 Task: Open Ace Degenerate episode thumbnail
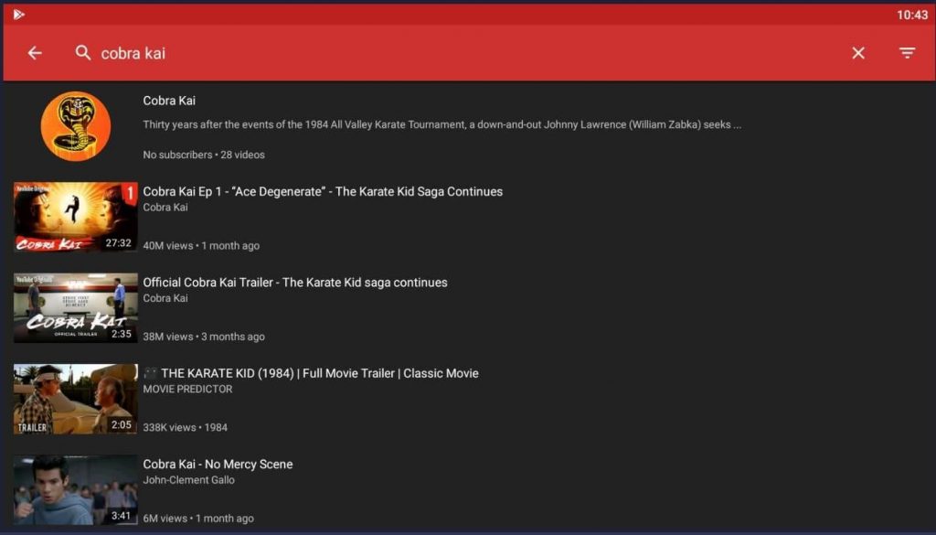76,218
